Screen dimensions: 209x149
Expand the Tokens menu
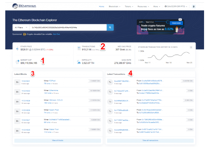(x=129, y=6)
